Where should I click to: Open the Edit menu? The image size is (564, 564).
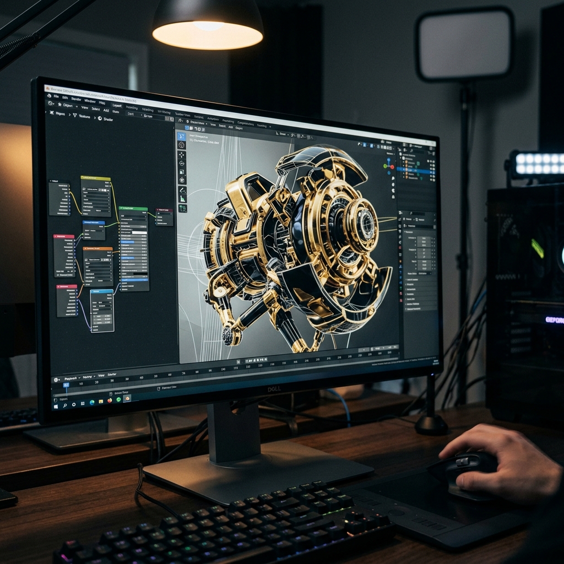click(x=65, y=97)
